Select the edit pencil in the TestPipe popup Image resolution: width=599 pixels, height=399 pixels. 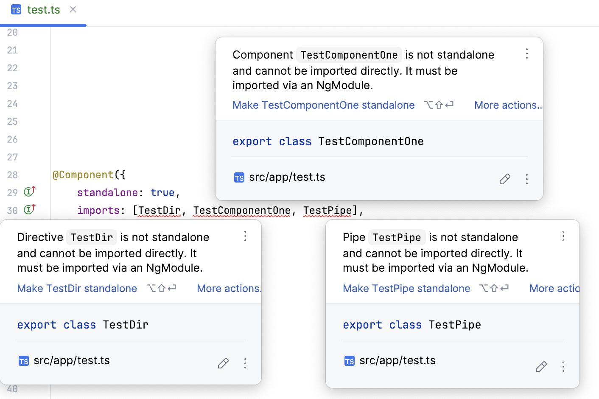point(541,366)
